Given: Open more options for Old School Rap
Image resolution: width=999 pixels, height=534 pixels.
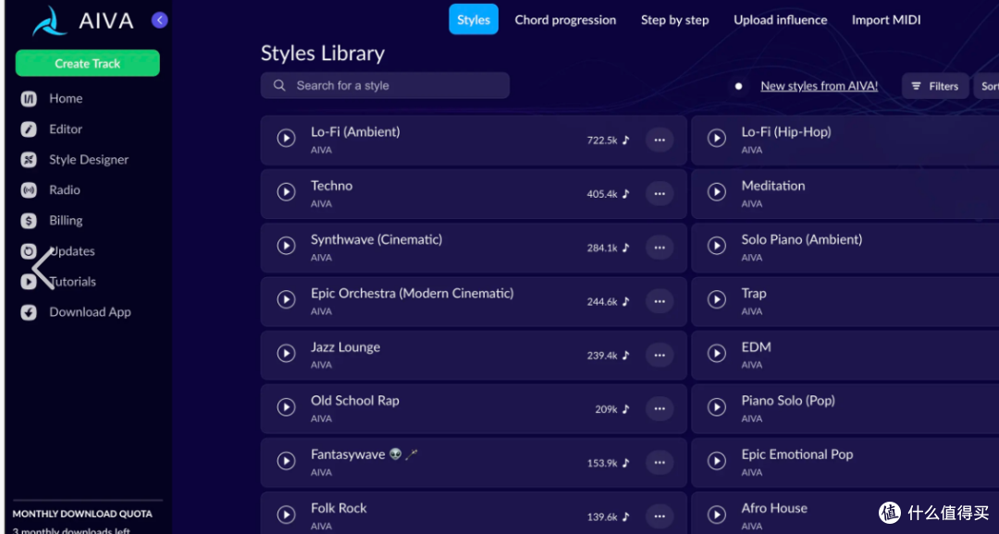Looking at the screenshot, I should (660, 408).
